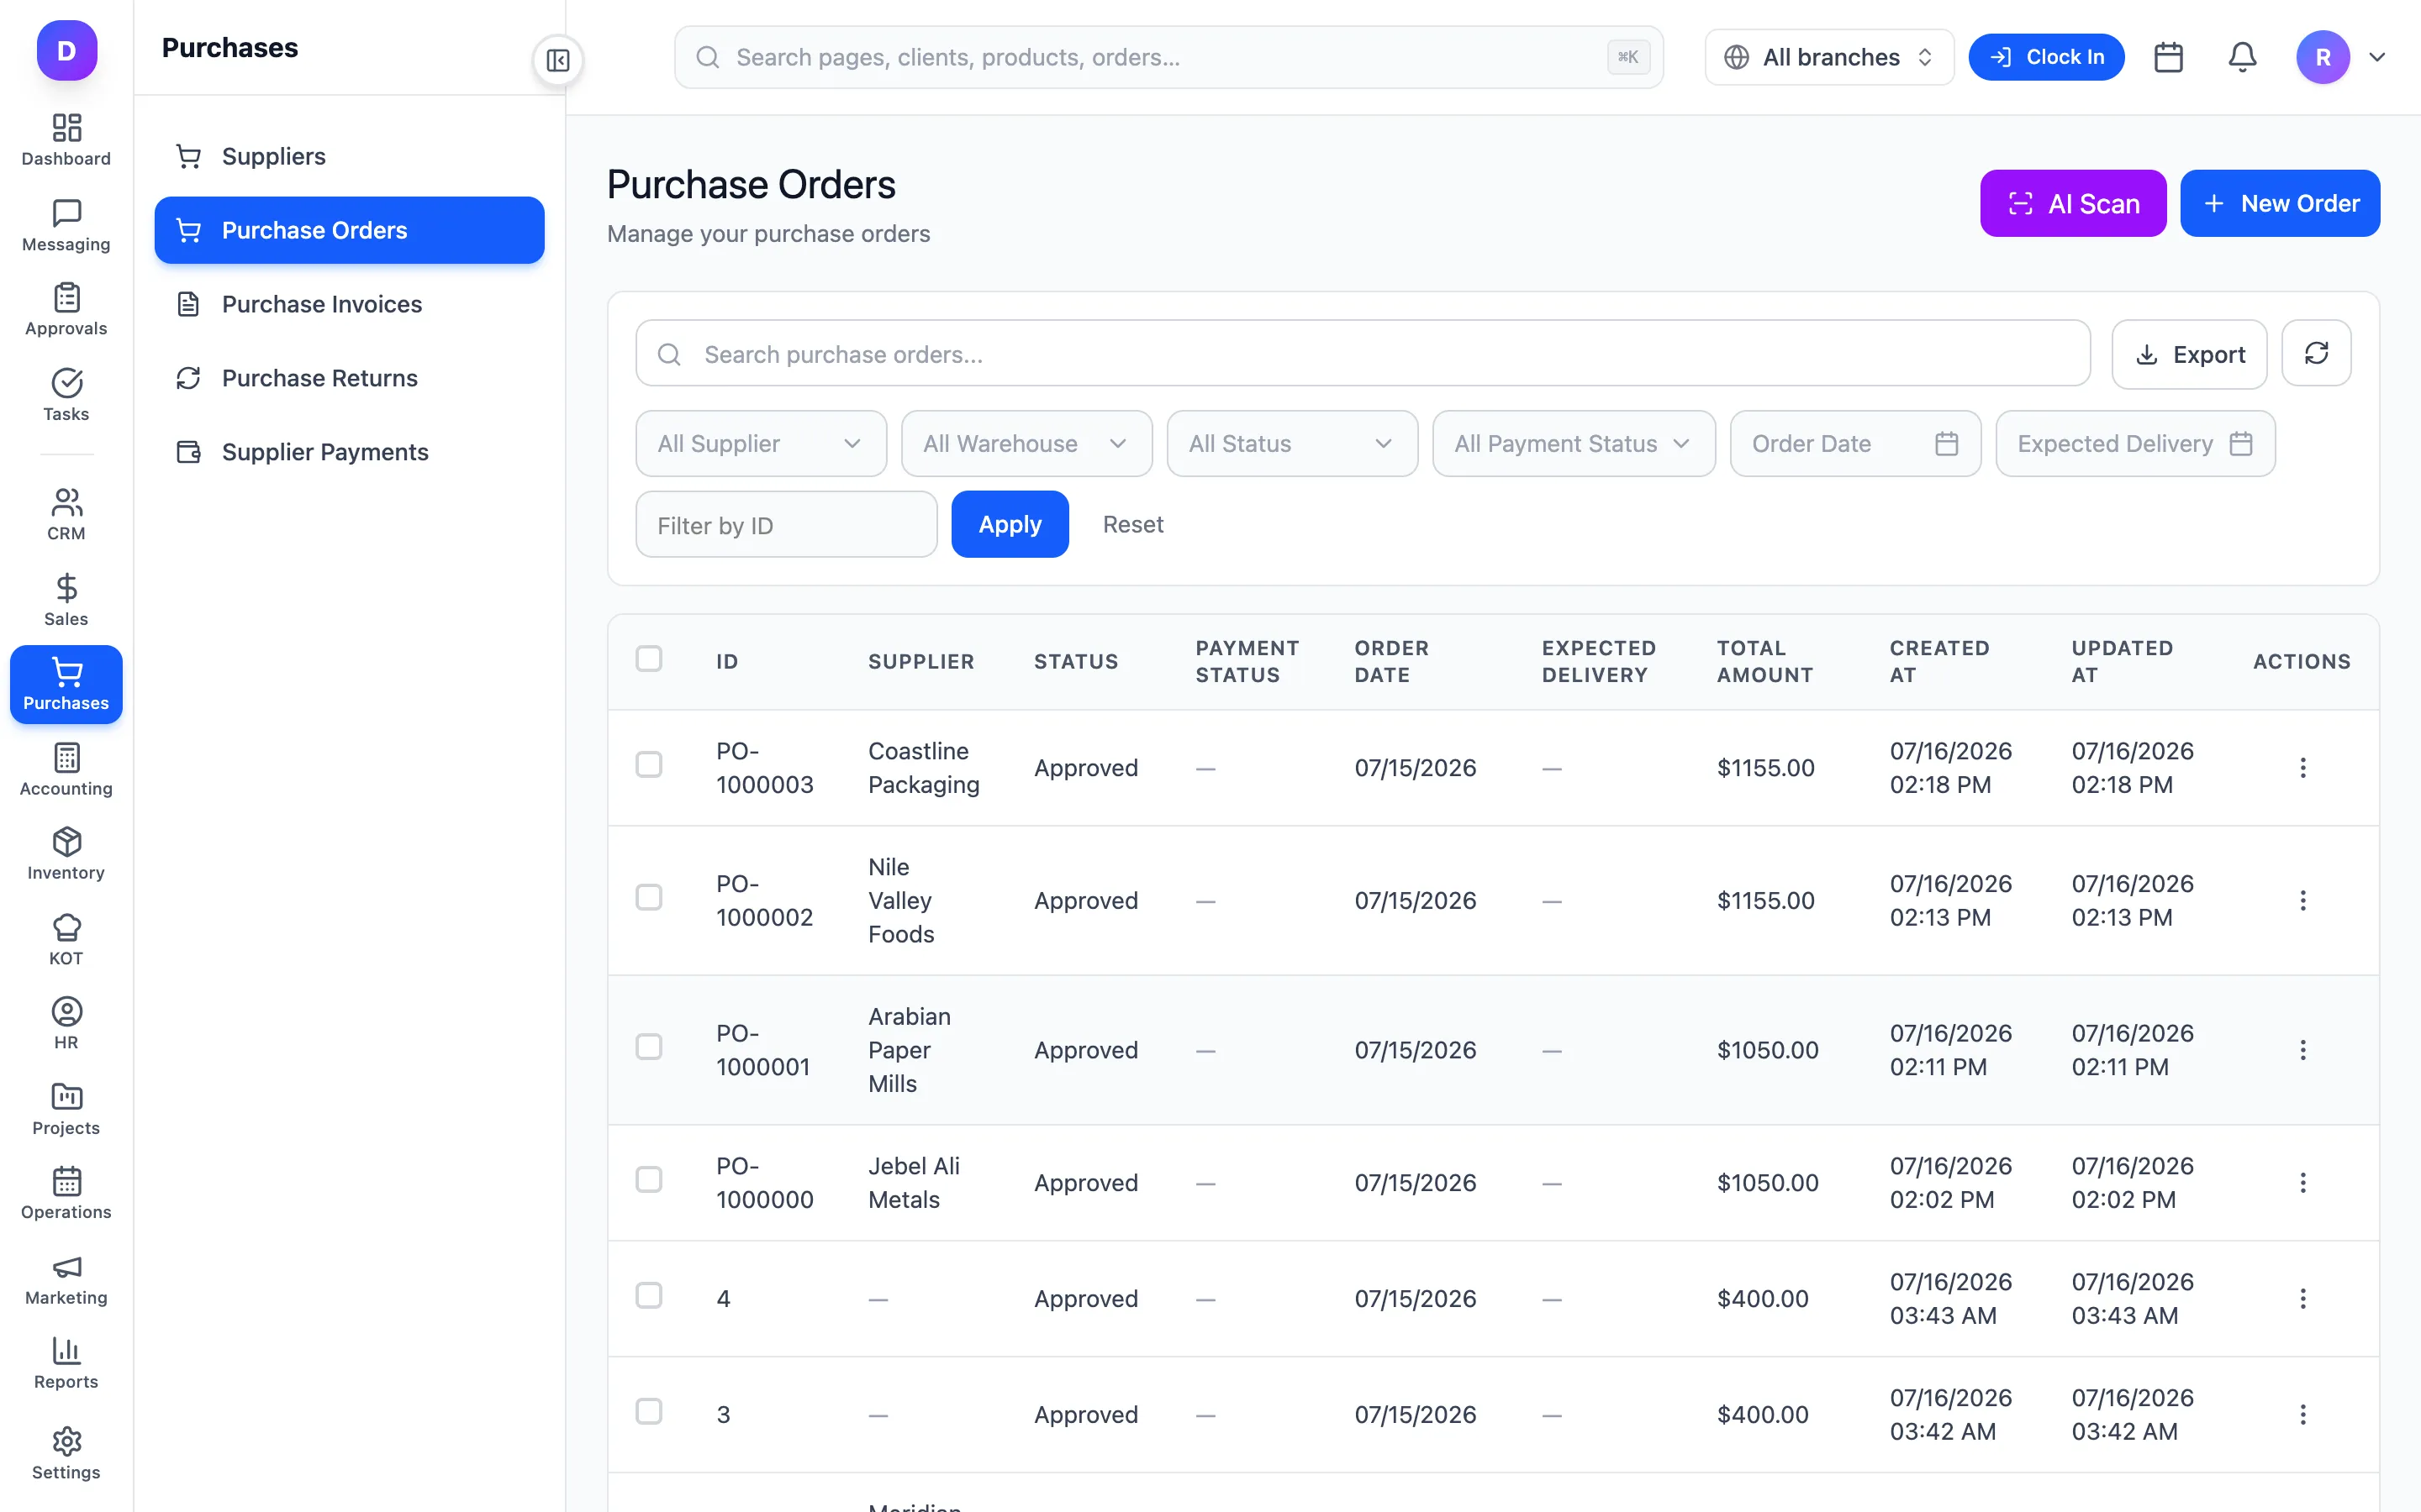Open the Inventory module
The height and width of the screenshot is (1512, 2421).
point(66,854)
